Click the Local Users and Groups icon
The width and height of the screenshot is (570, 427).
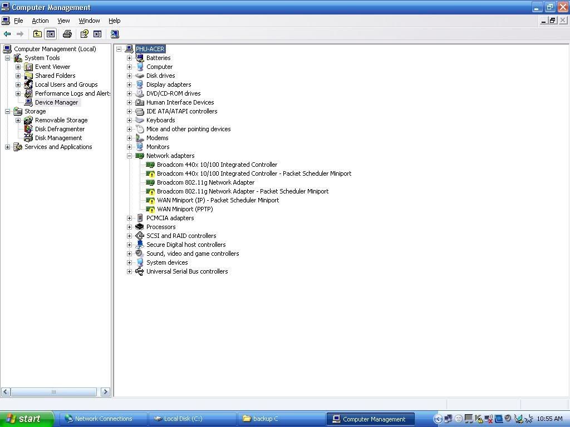pyautogui.click(x=28, y=85)
